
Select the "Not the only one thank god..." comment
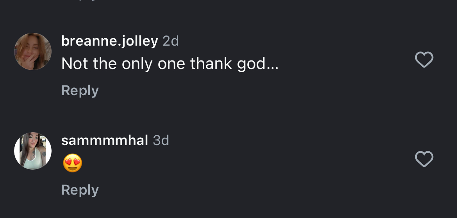(x=170, y=64)
